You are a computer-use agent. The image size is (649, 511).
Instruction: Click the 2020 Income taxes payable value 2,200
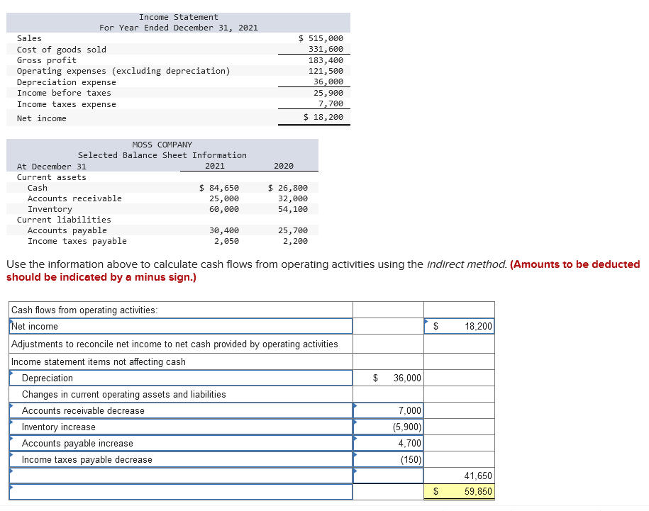pyautogui.click(x=295, y=241)
